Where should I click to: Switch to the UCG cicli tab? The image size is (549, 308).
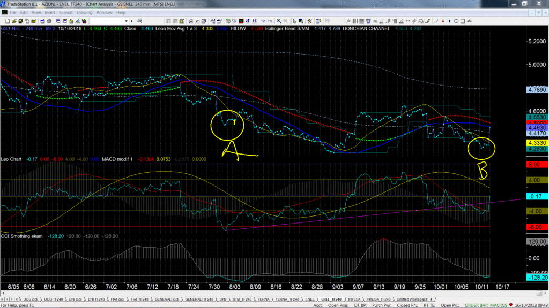tap(31, 299)
